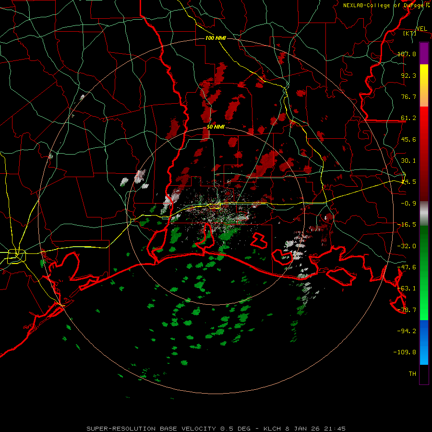The width and height of the screenshot is (432, 432).
Task: Select the -109.8 scale value
Action: point(405,352)
